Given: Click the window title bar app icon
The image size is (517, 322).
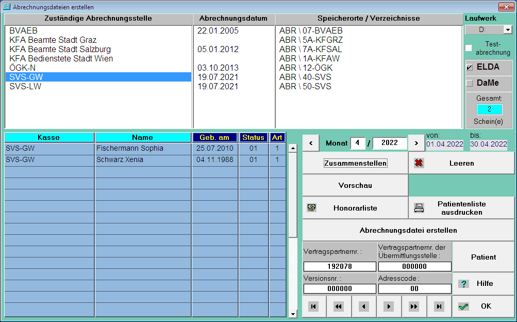Looking at the screenshot, I should coord(7,7).
